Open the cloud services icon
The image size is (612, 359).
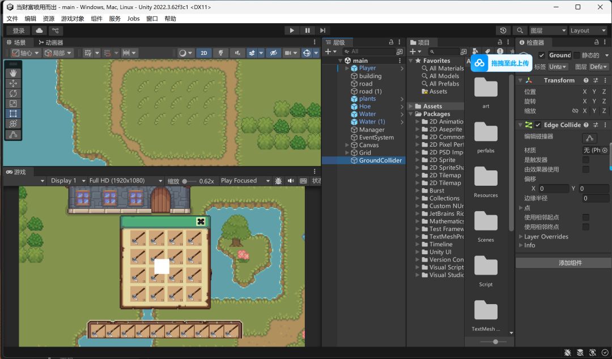(39, 31)
